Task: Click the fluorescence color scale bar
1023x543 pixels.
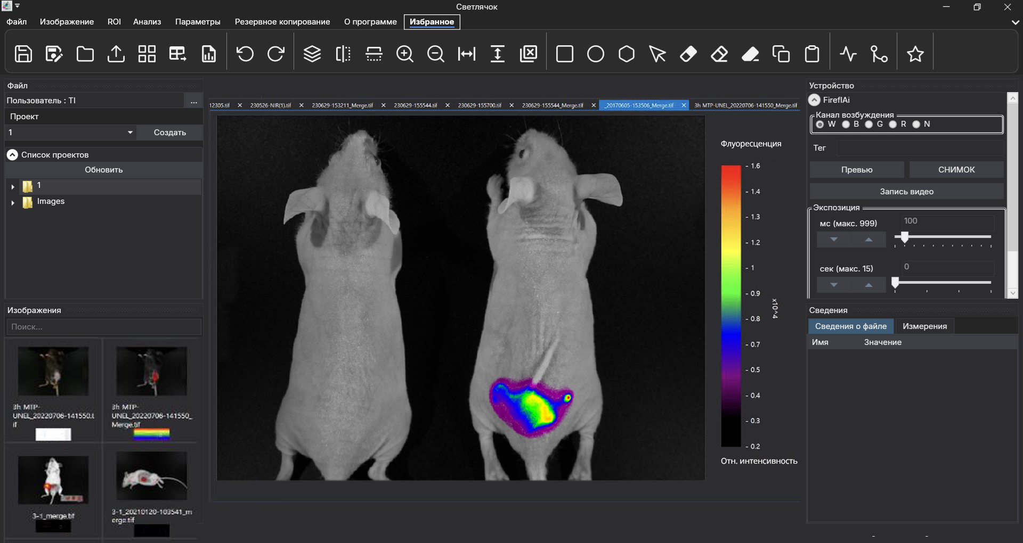Action: pyautogui.click(x=731, y=306)
